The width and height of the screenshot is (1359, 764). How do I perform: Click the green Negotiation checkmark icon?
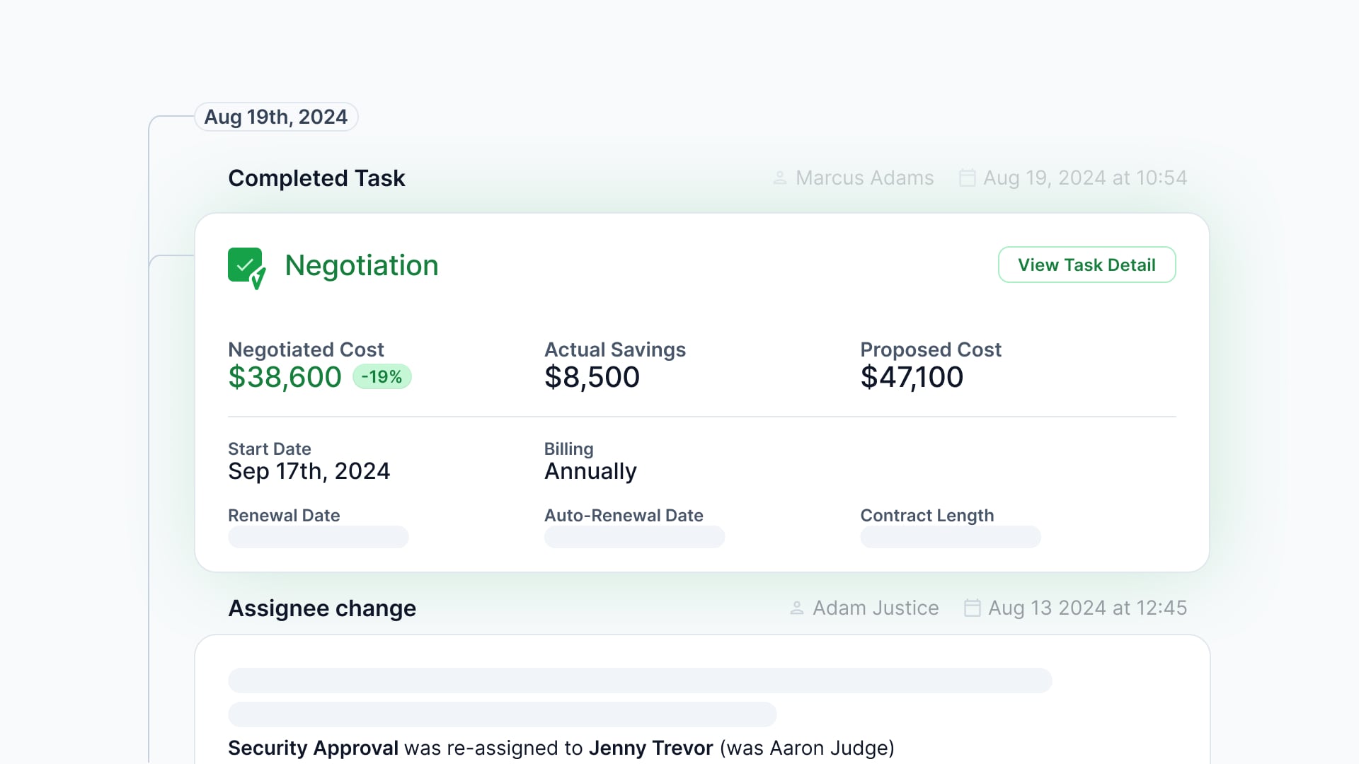pyautogui.click(x=246, y=267)
